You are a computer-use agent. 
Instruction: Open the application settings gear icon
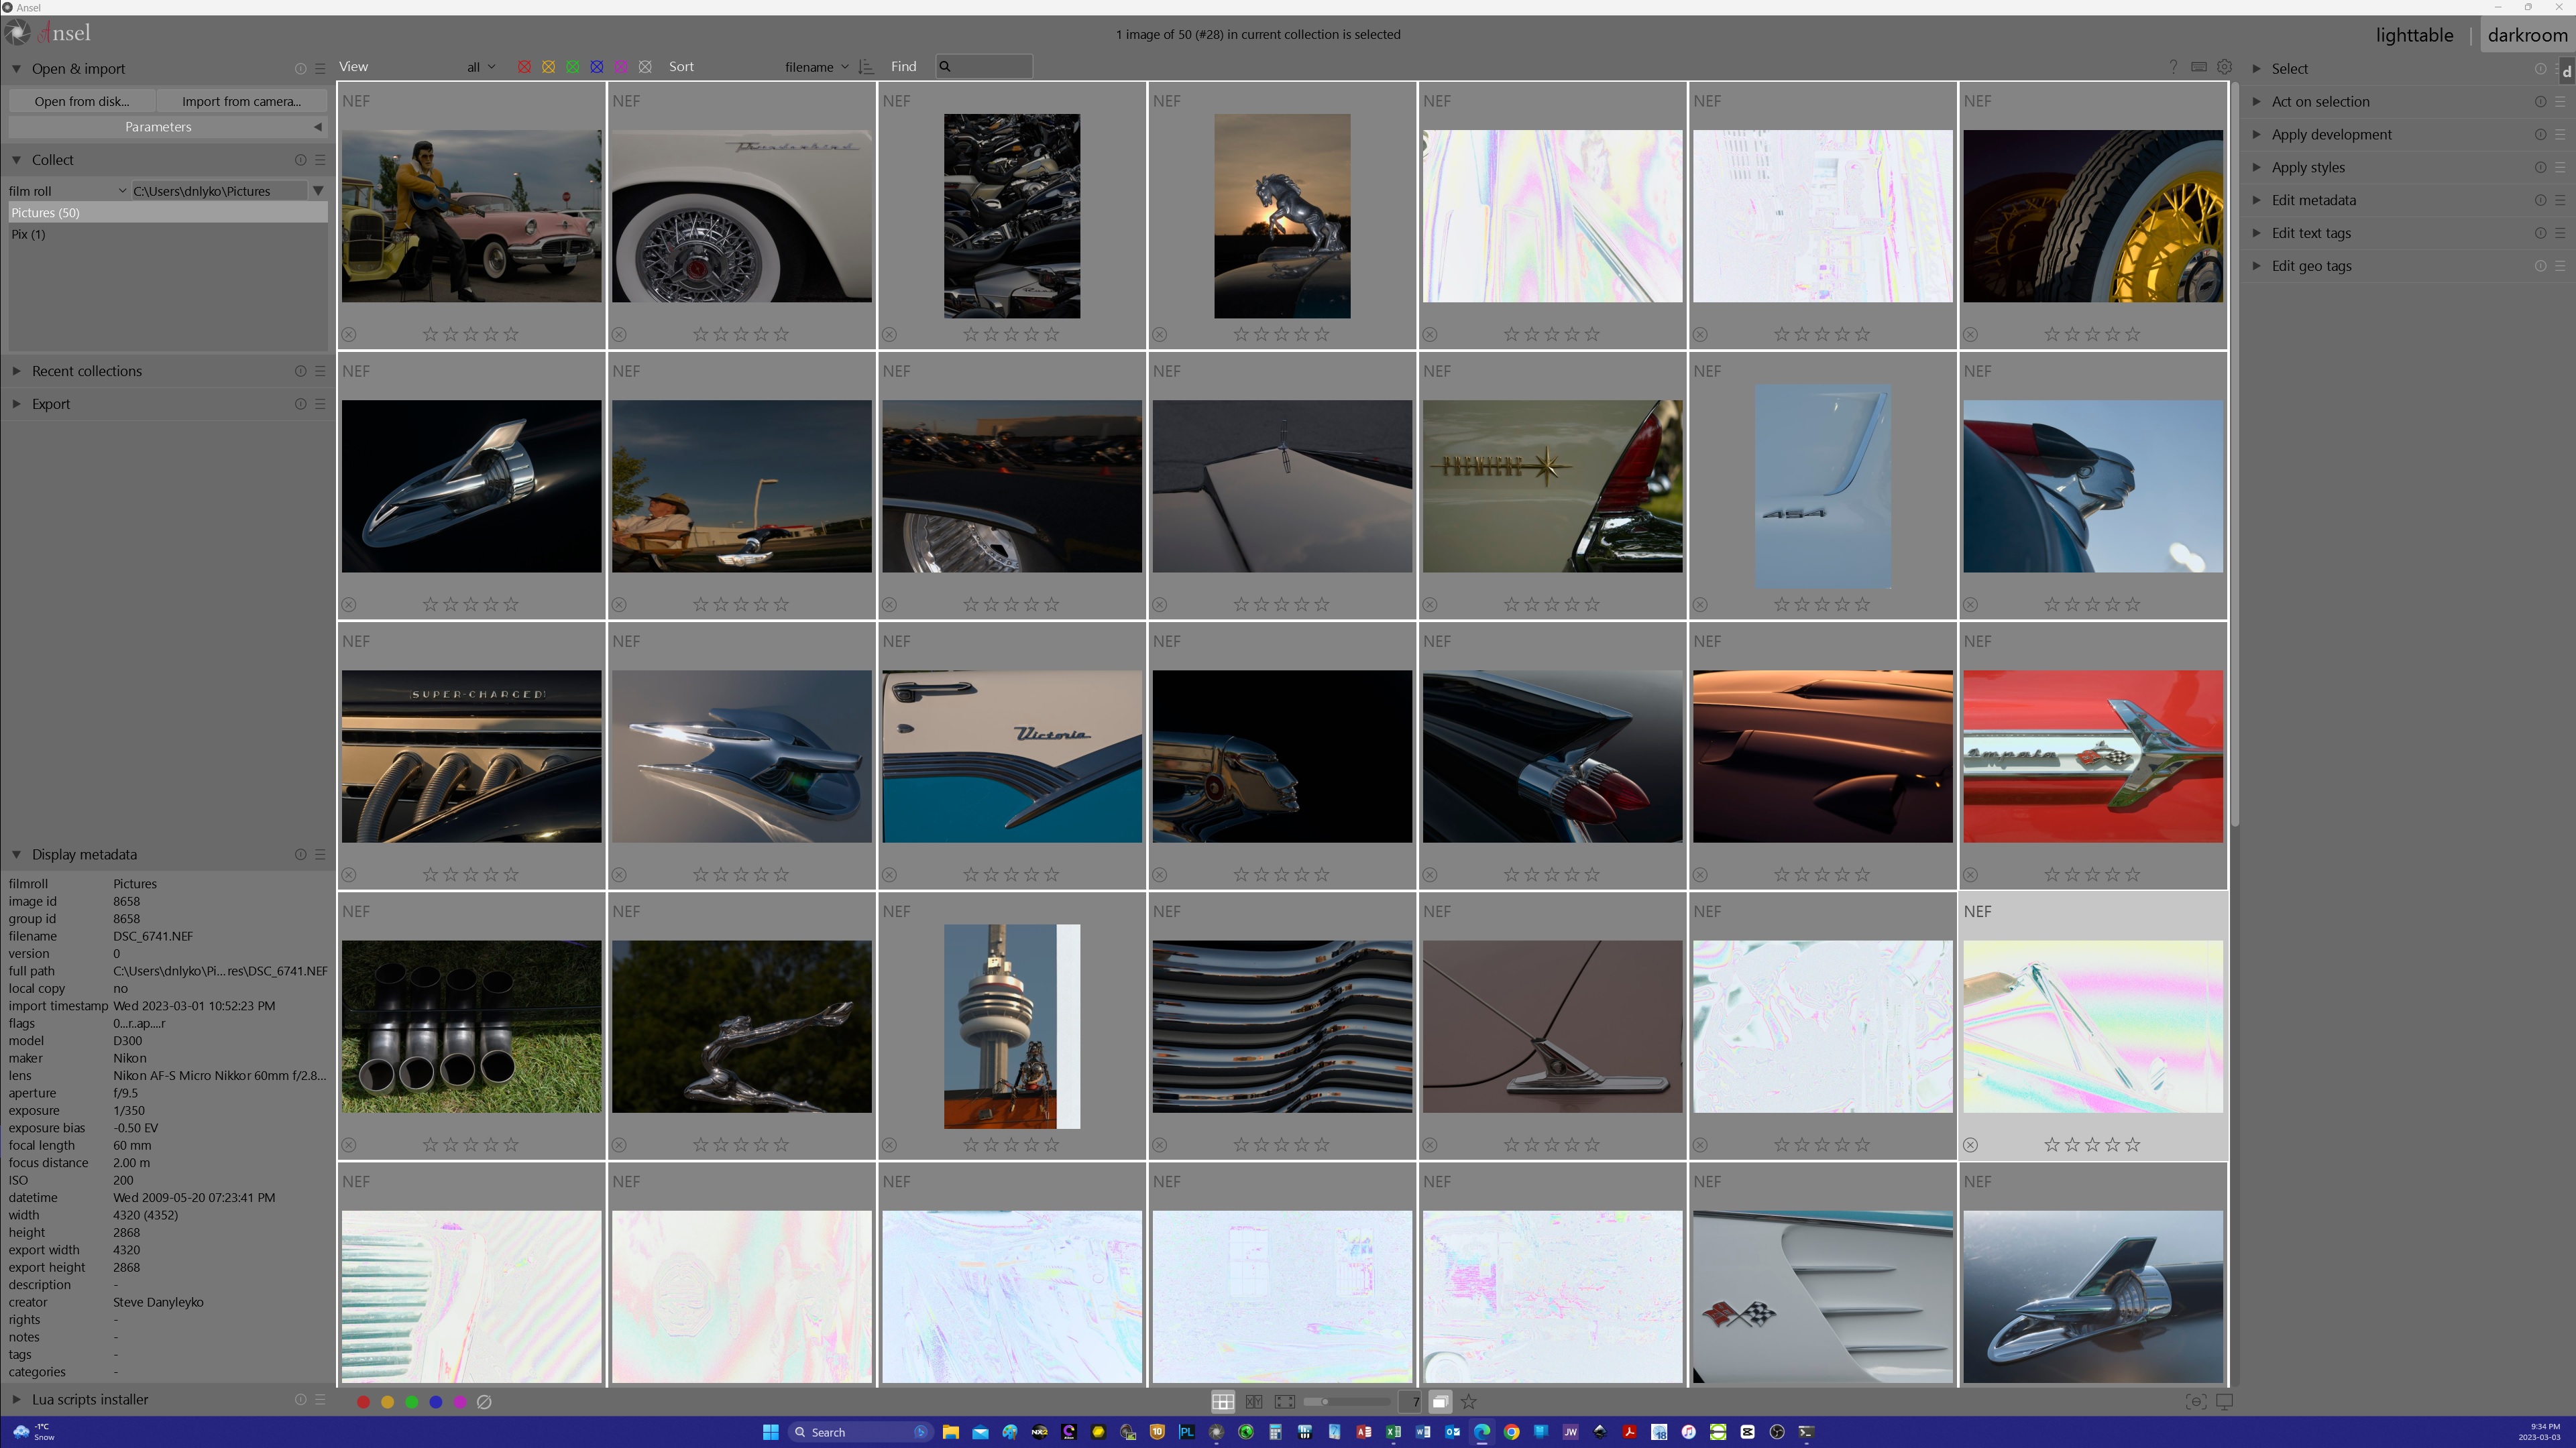pos(2225,67)
